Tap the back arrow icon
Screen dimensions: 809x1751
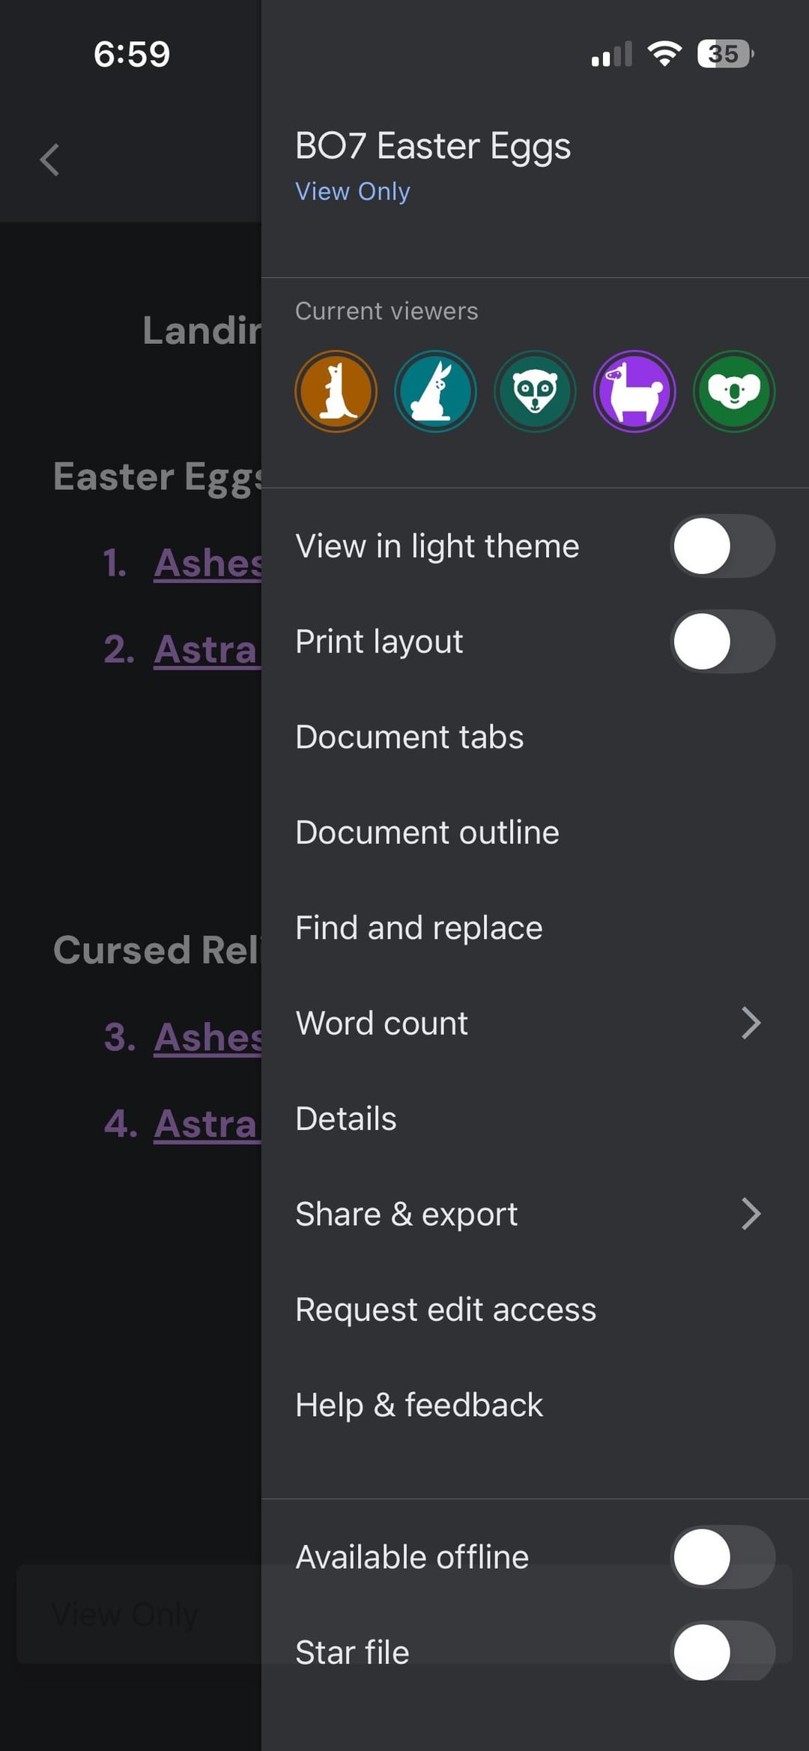(49, 160)
